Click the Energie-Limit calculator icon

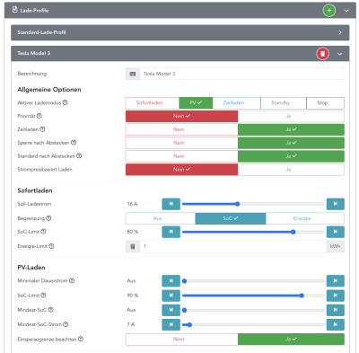133,246
